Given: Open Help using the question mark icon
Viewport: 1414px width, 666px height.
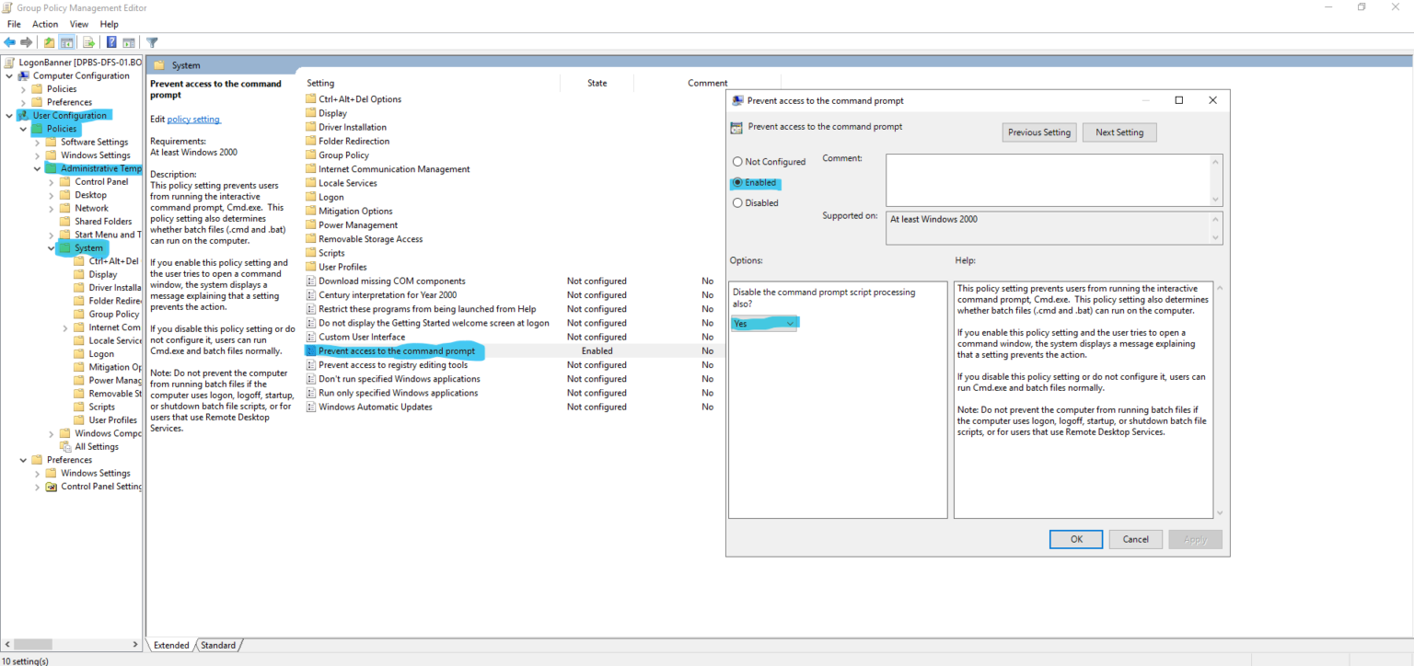Looking at the screenshot, I should 110,41.
